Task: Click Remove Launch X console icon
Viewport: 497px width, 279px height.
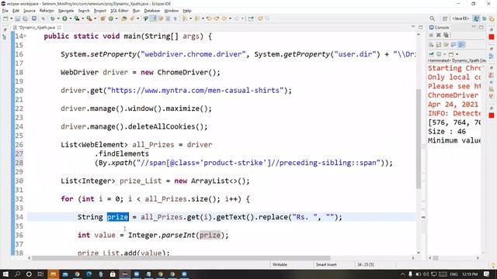Action: pos(439,35)
